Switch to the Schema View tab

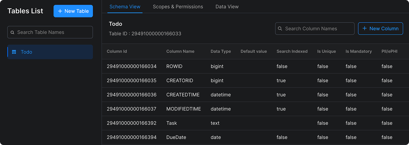click(125, 6)
